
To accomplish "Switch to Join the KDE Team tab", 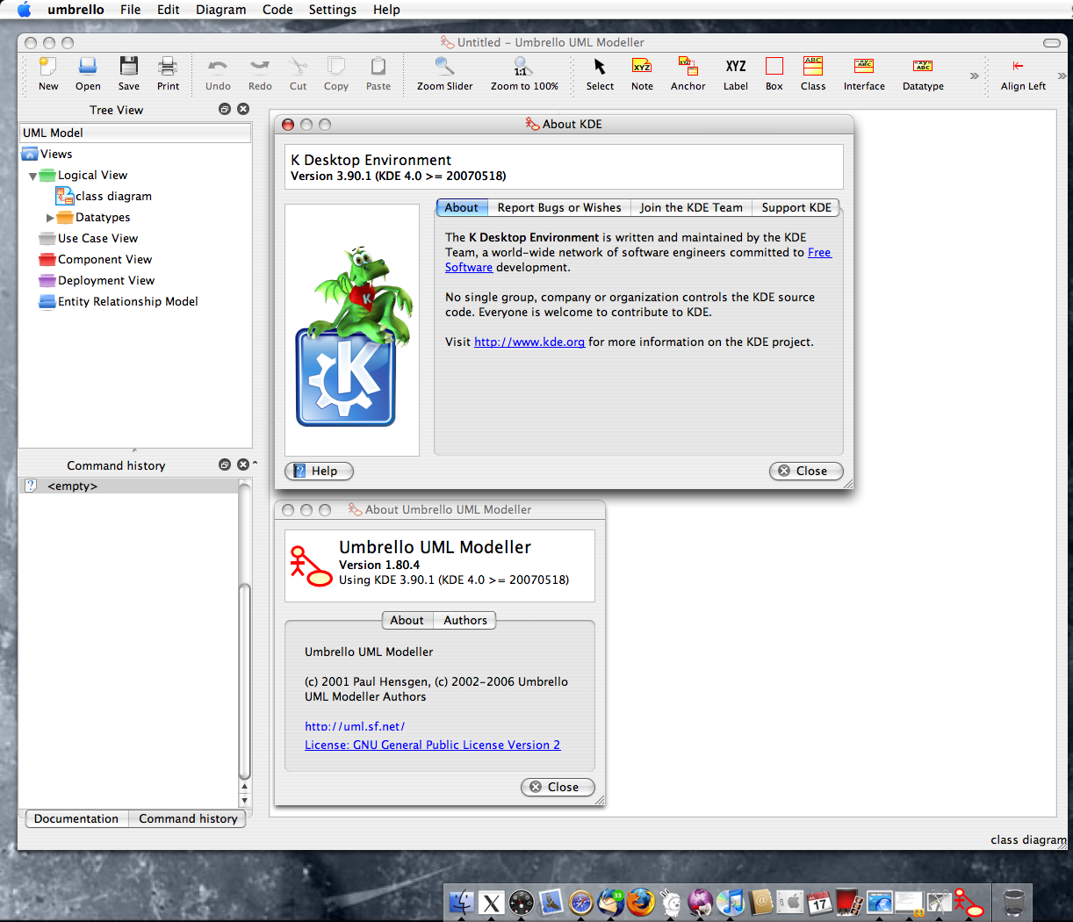I will click(x=691, y=208).
